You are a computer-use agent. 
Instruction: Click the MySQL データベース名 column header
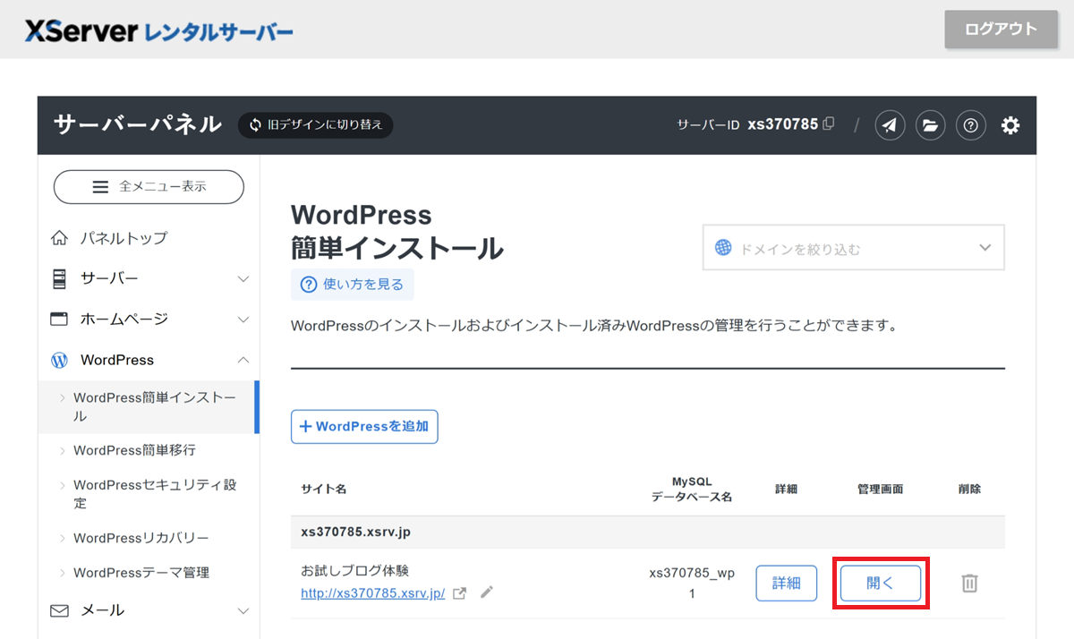tap(692, 490)
